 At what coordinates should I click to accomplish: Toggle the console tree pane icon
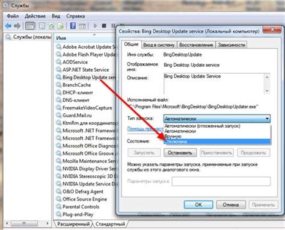[x=30, y=26]
